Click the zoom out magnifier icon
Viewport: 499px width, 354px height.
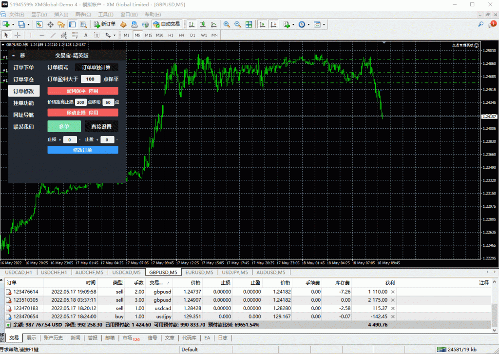click(238, 24)
